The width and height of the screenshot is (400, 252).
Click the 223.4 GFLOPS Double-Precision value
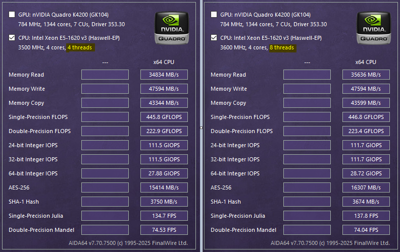coord(366,131)
